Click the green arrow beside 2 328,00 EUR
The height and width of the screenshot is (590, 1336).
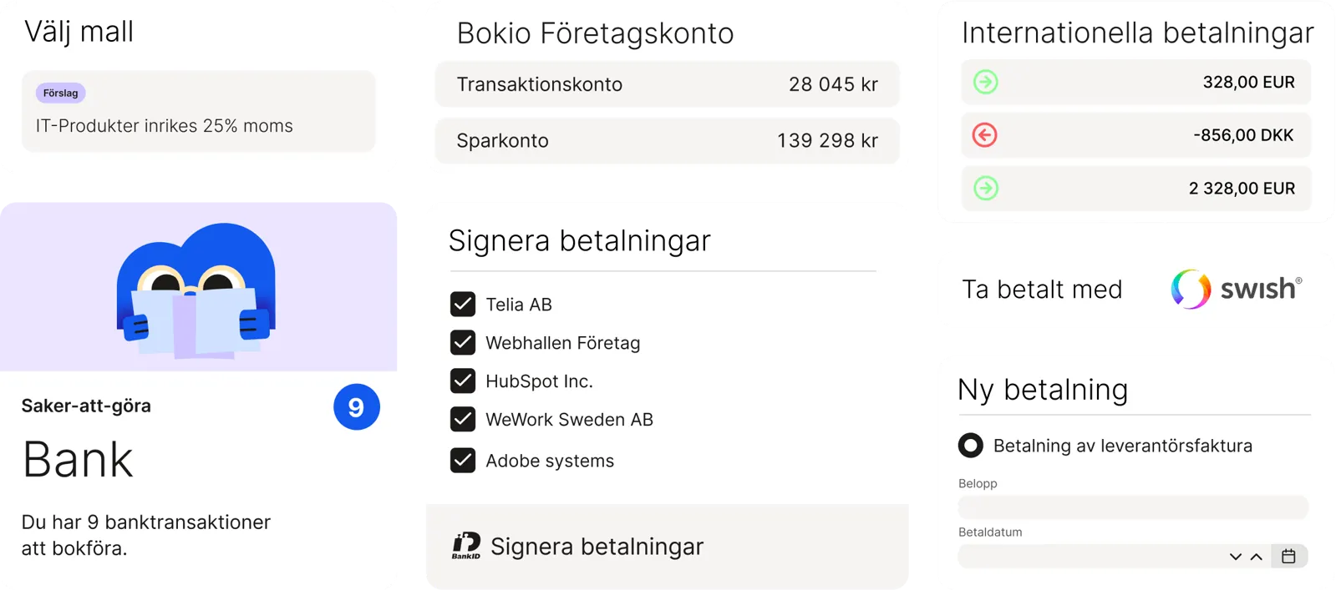tap(986, 188)
